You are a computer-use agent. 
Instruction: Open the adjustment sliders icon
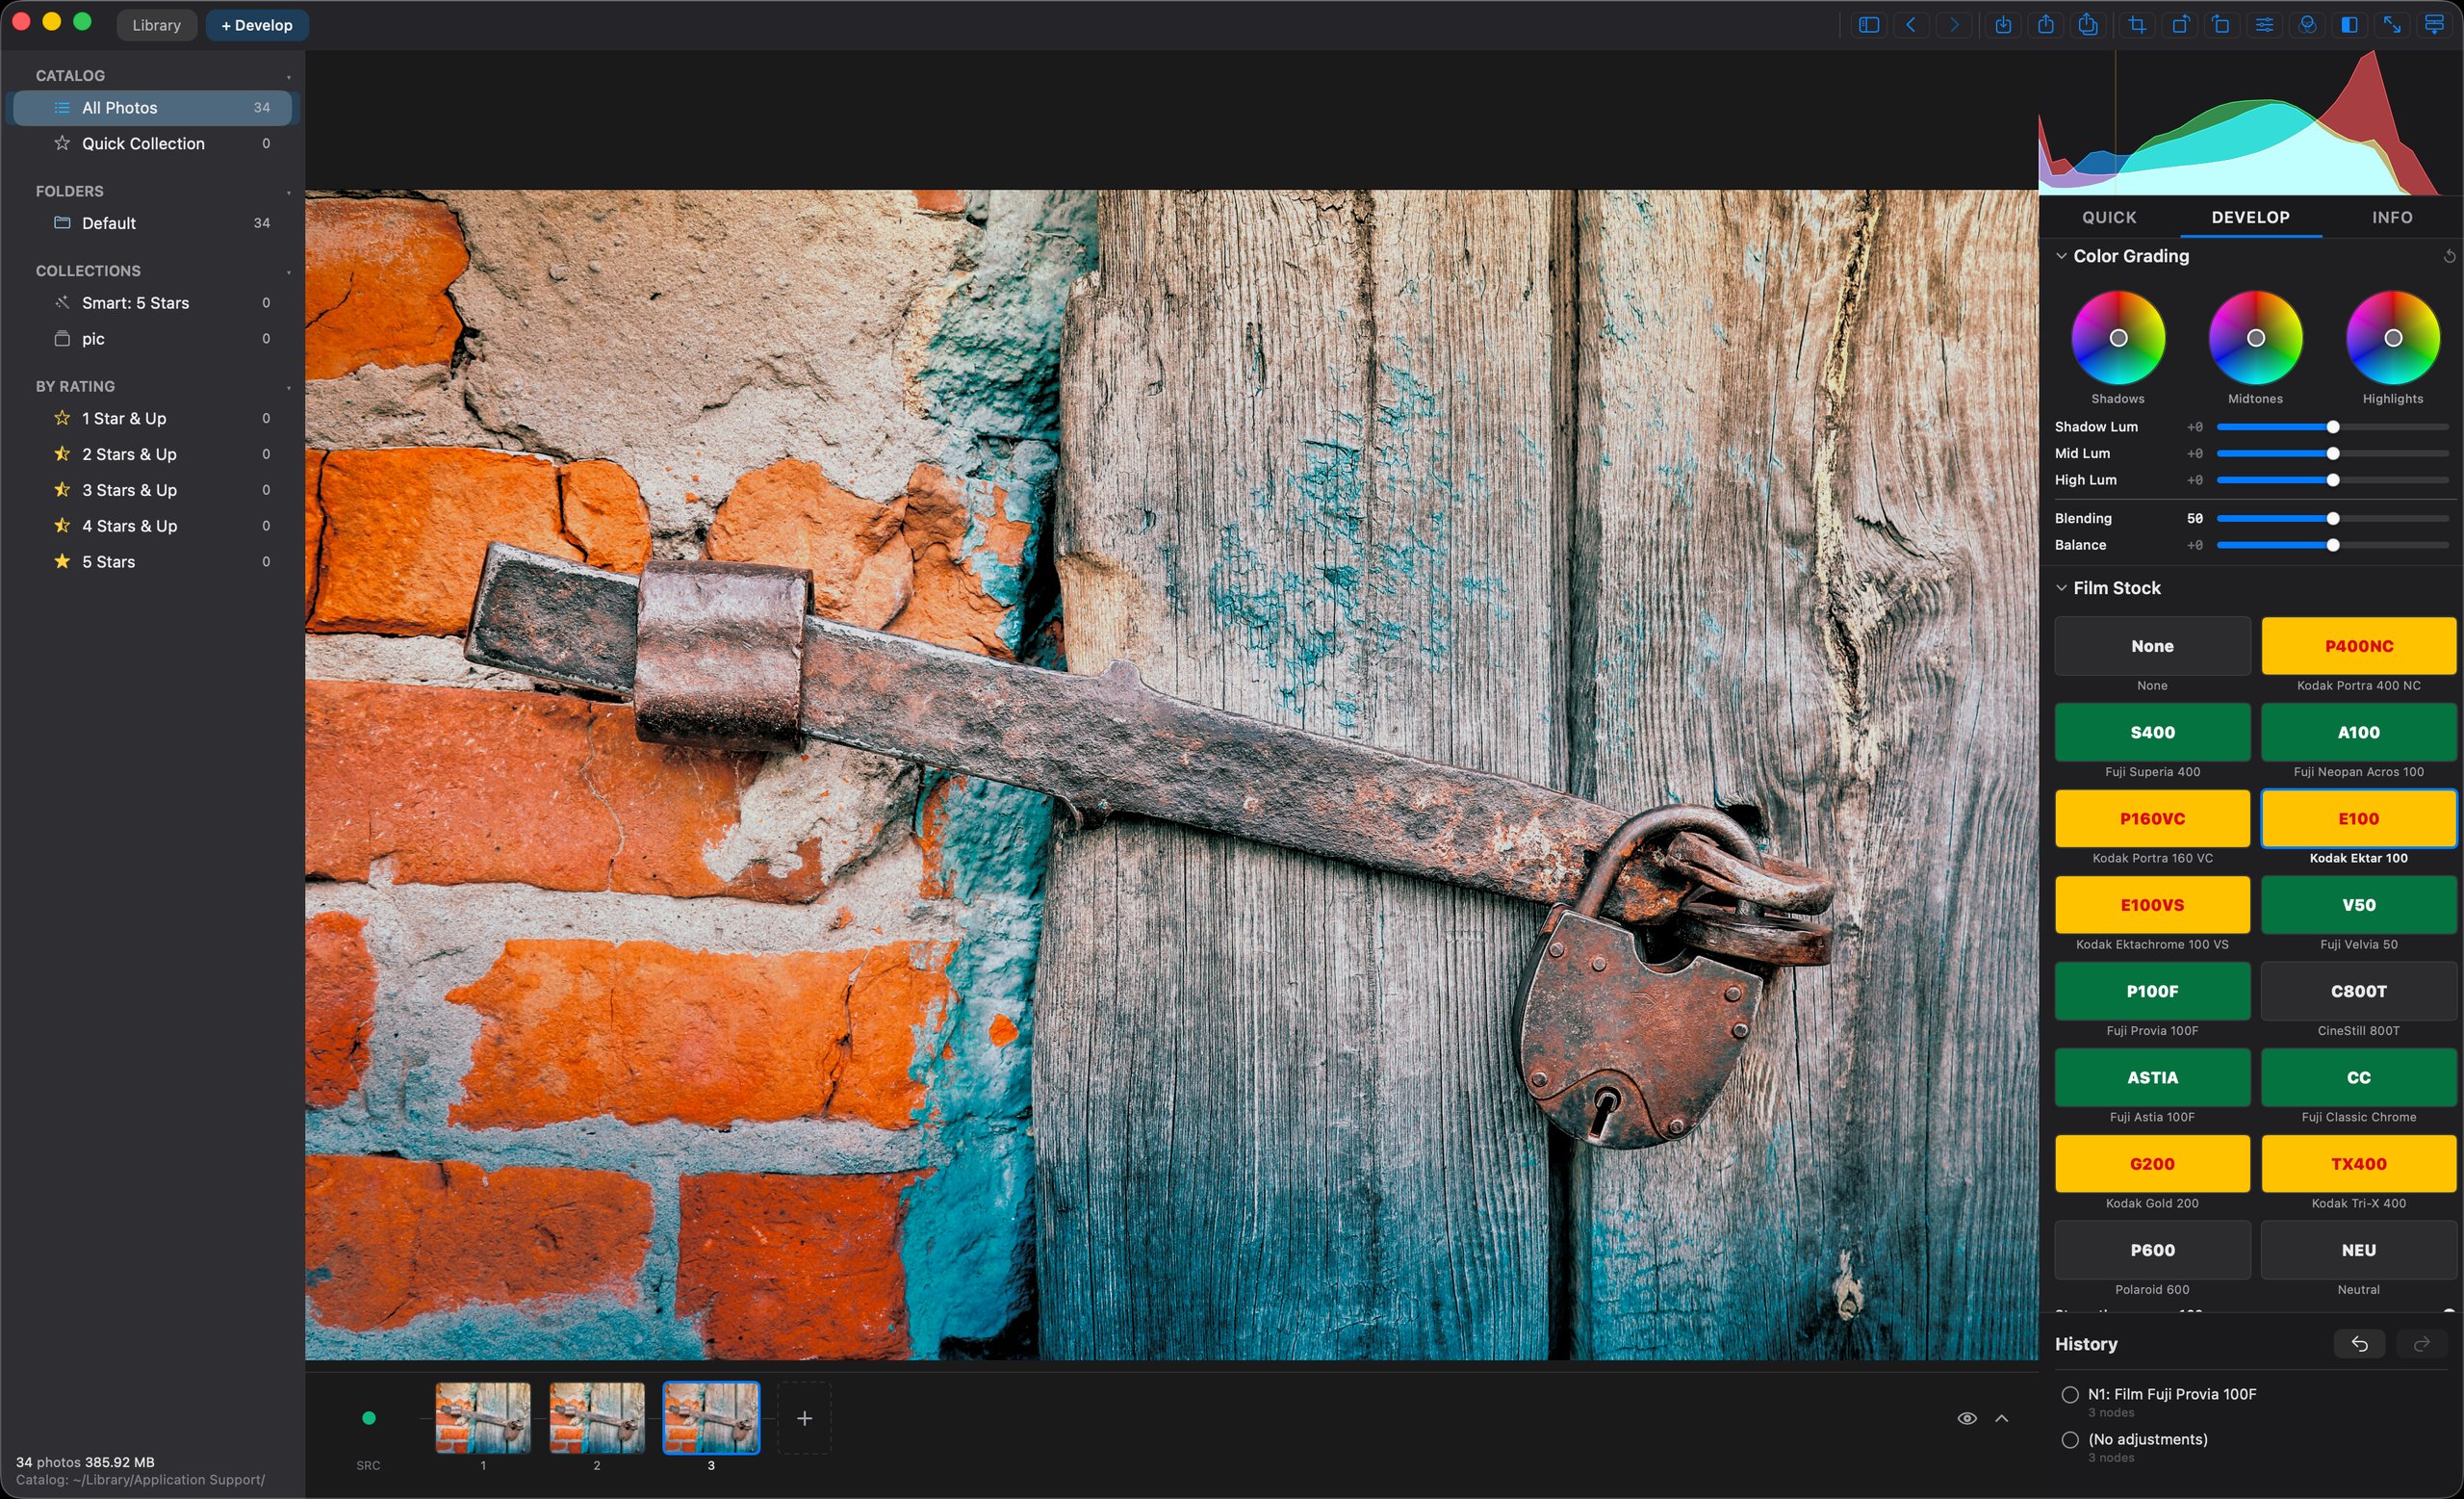coord(2265,25)
